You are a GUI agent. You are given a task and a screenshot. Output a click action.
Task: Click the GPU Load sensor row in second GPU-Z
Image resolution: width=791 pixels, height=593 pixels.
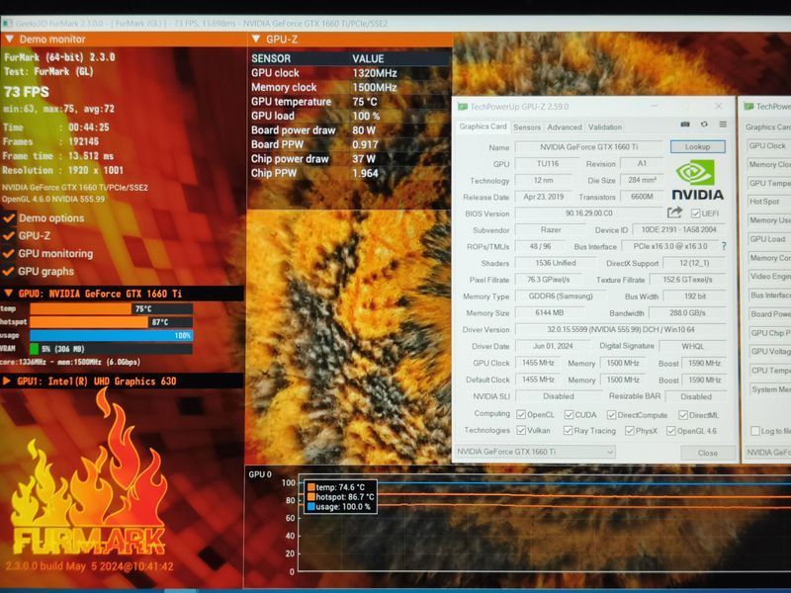pos(768,239)
